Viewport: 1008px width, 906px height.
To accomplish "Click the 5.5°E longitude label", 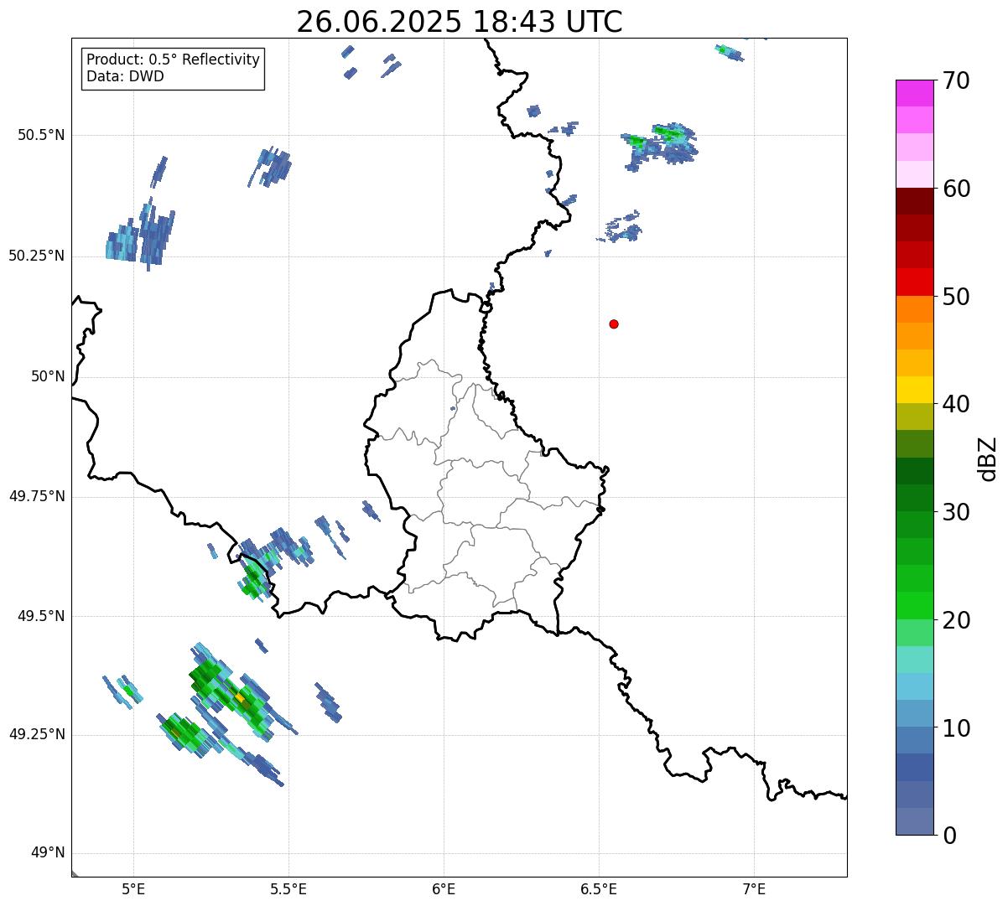I will (x=288, y=888).
